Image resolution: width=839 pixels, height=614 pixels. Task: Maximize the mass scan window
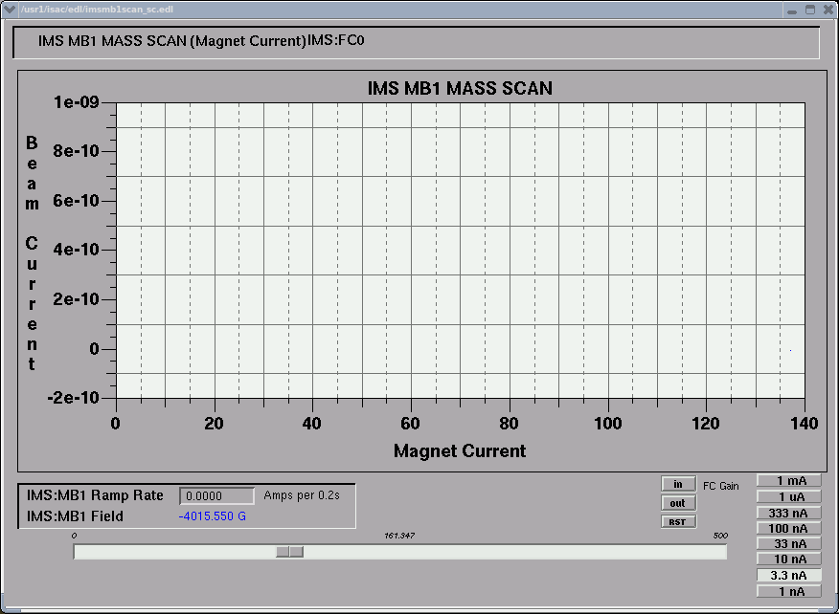(809, 10)
